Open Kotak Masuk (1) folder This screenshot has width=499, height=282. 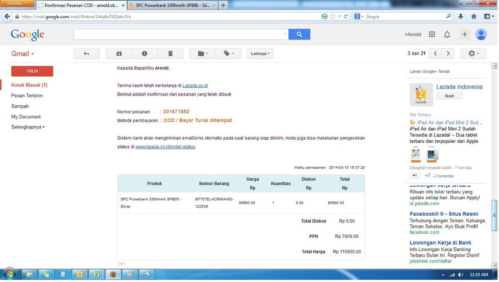(x=29, y=85)
